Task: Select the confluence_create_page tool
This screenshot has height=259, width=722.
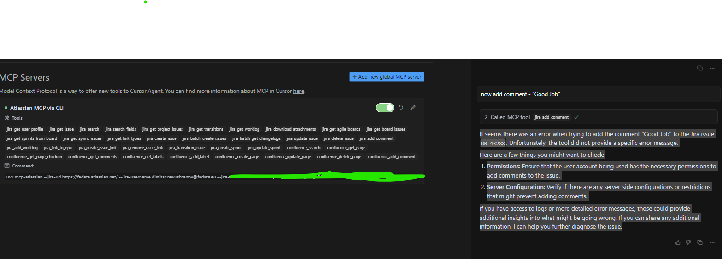Action: (x=237, y=157)
